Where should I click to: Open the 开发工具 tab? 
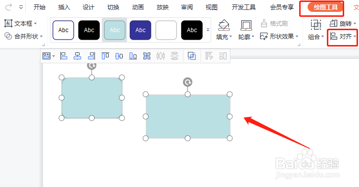[x=244, y=7]
